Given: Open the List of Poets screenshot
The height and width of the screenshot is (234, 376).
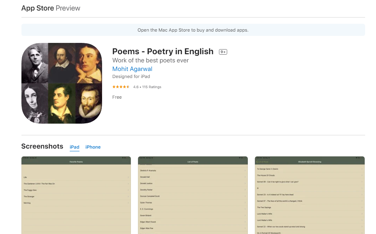Looking at the screenshot, I should click(x=193, y=195).
